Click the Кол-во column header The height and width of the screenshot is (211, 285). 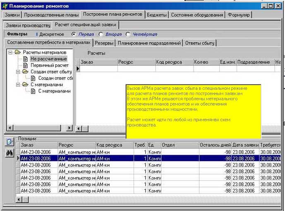click(x=206, y=62)
